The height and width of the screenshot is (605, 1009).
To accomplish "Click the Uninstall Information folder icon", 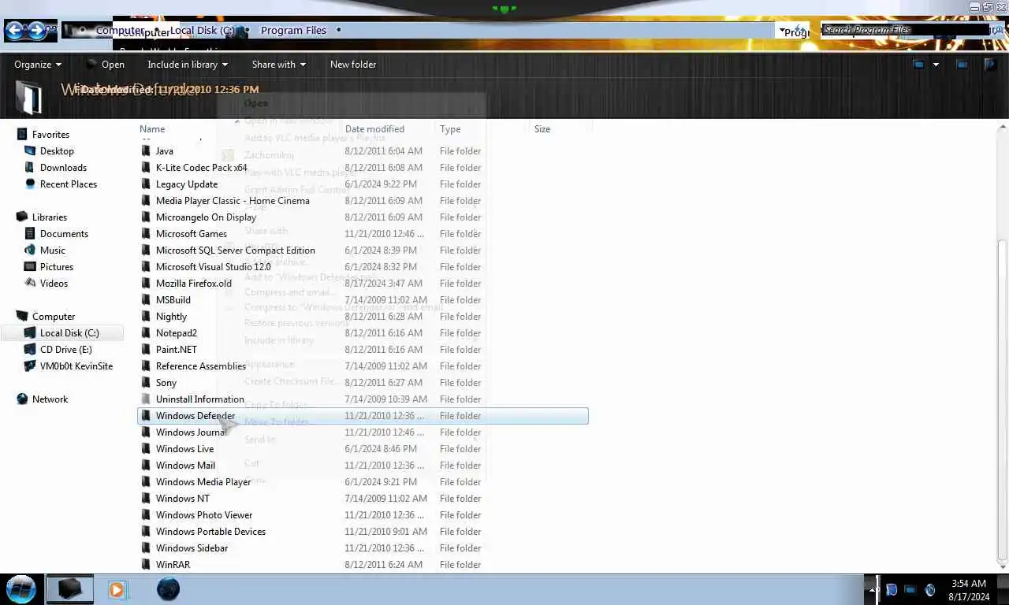I will [x=146, y=399].
